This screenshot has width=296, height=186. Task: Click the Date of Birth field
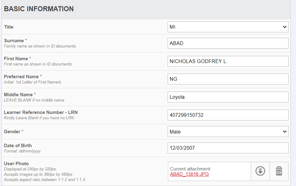[228, 148]
